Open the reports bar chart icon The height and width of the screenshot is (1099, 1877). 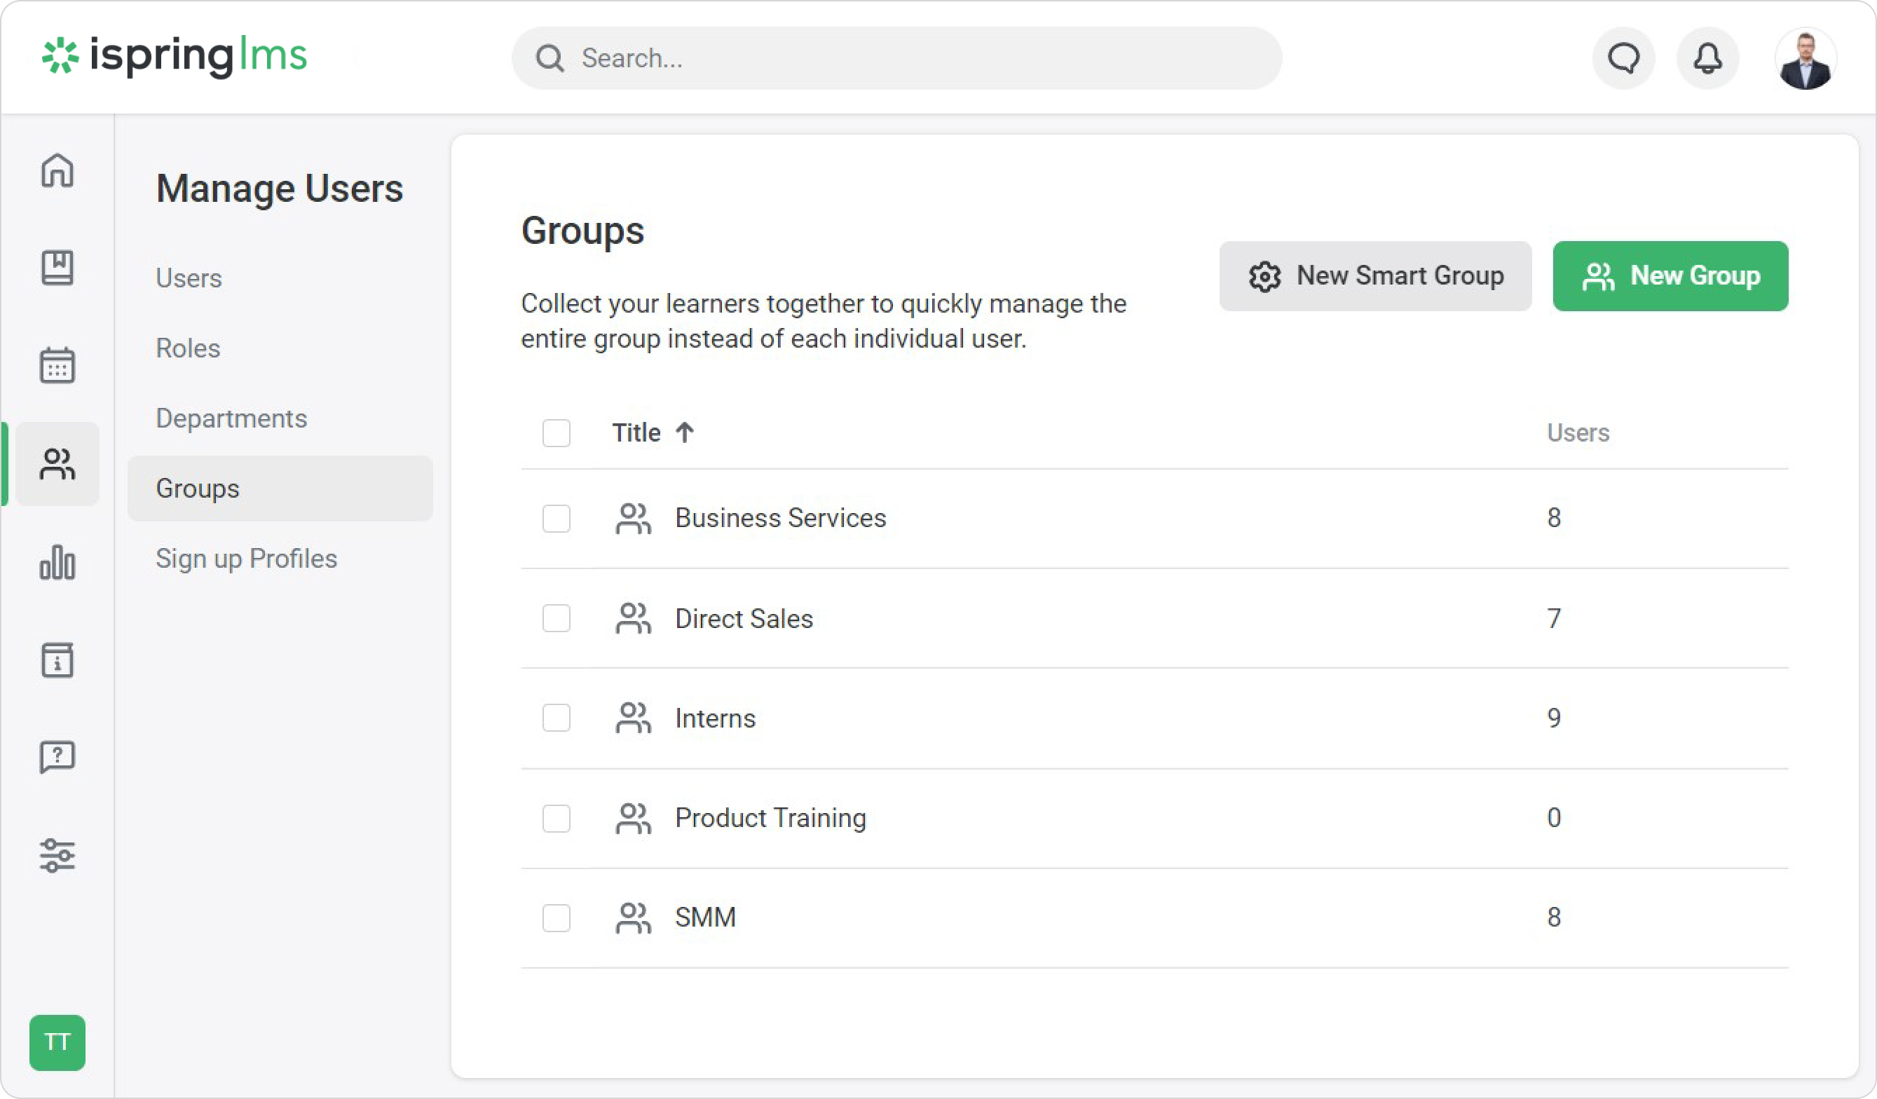57,562
